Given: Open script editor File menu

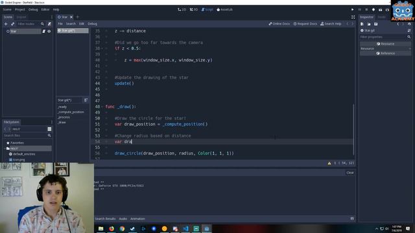Looking at the screenshot, I should (60, 24).
